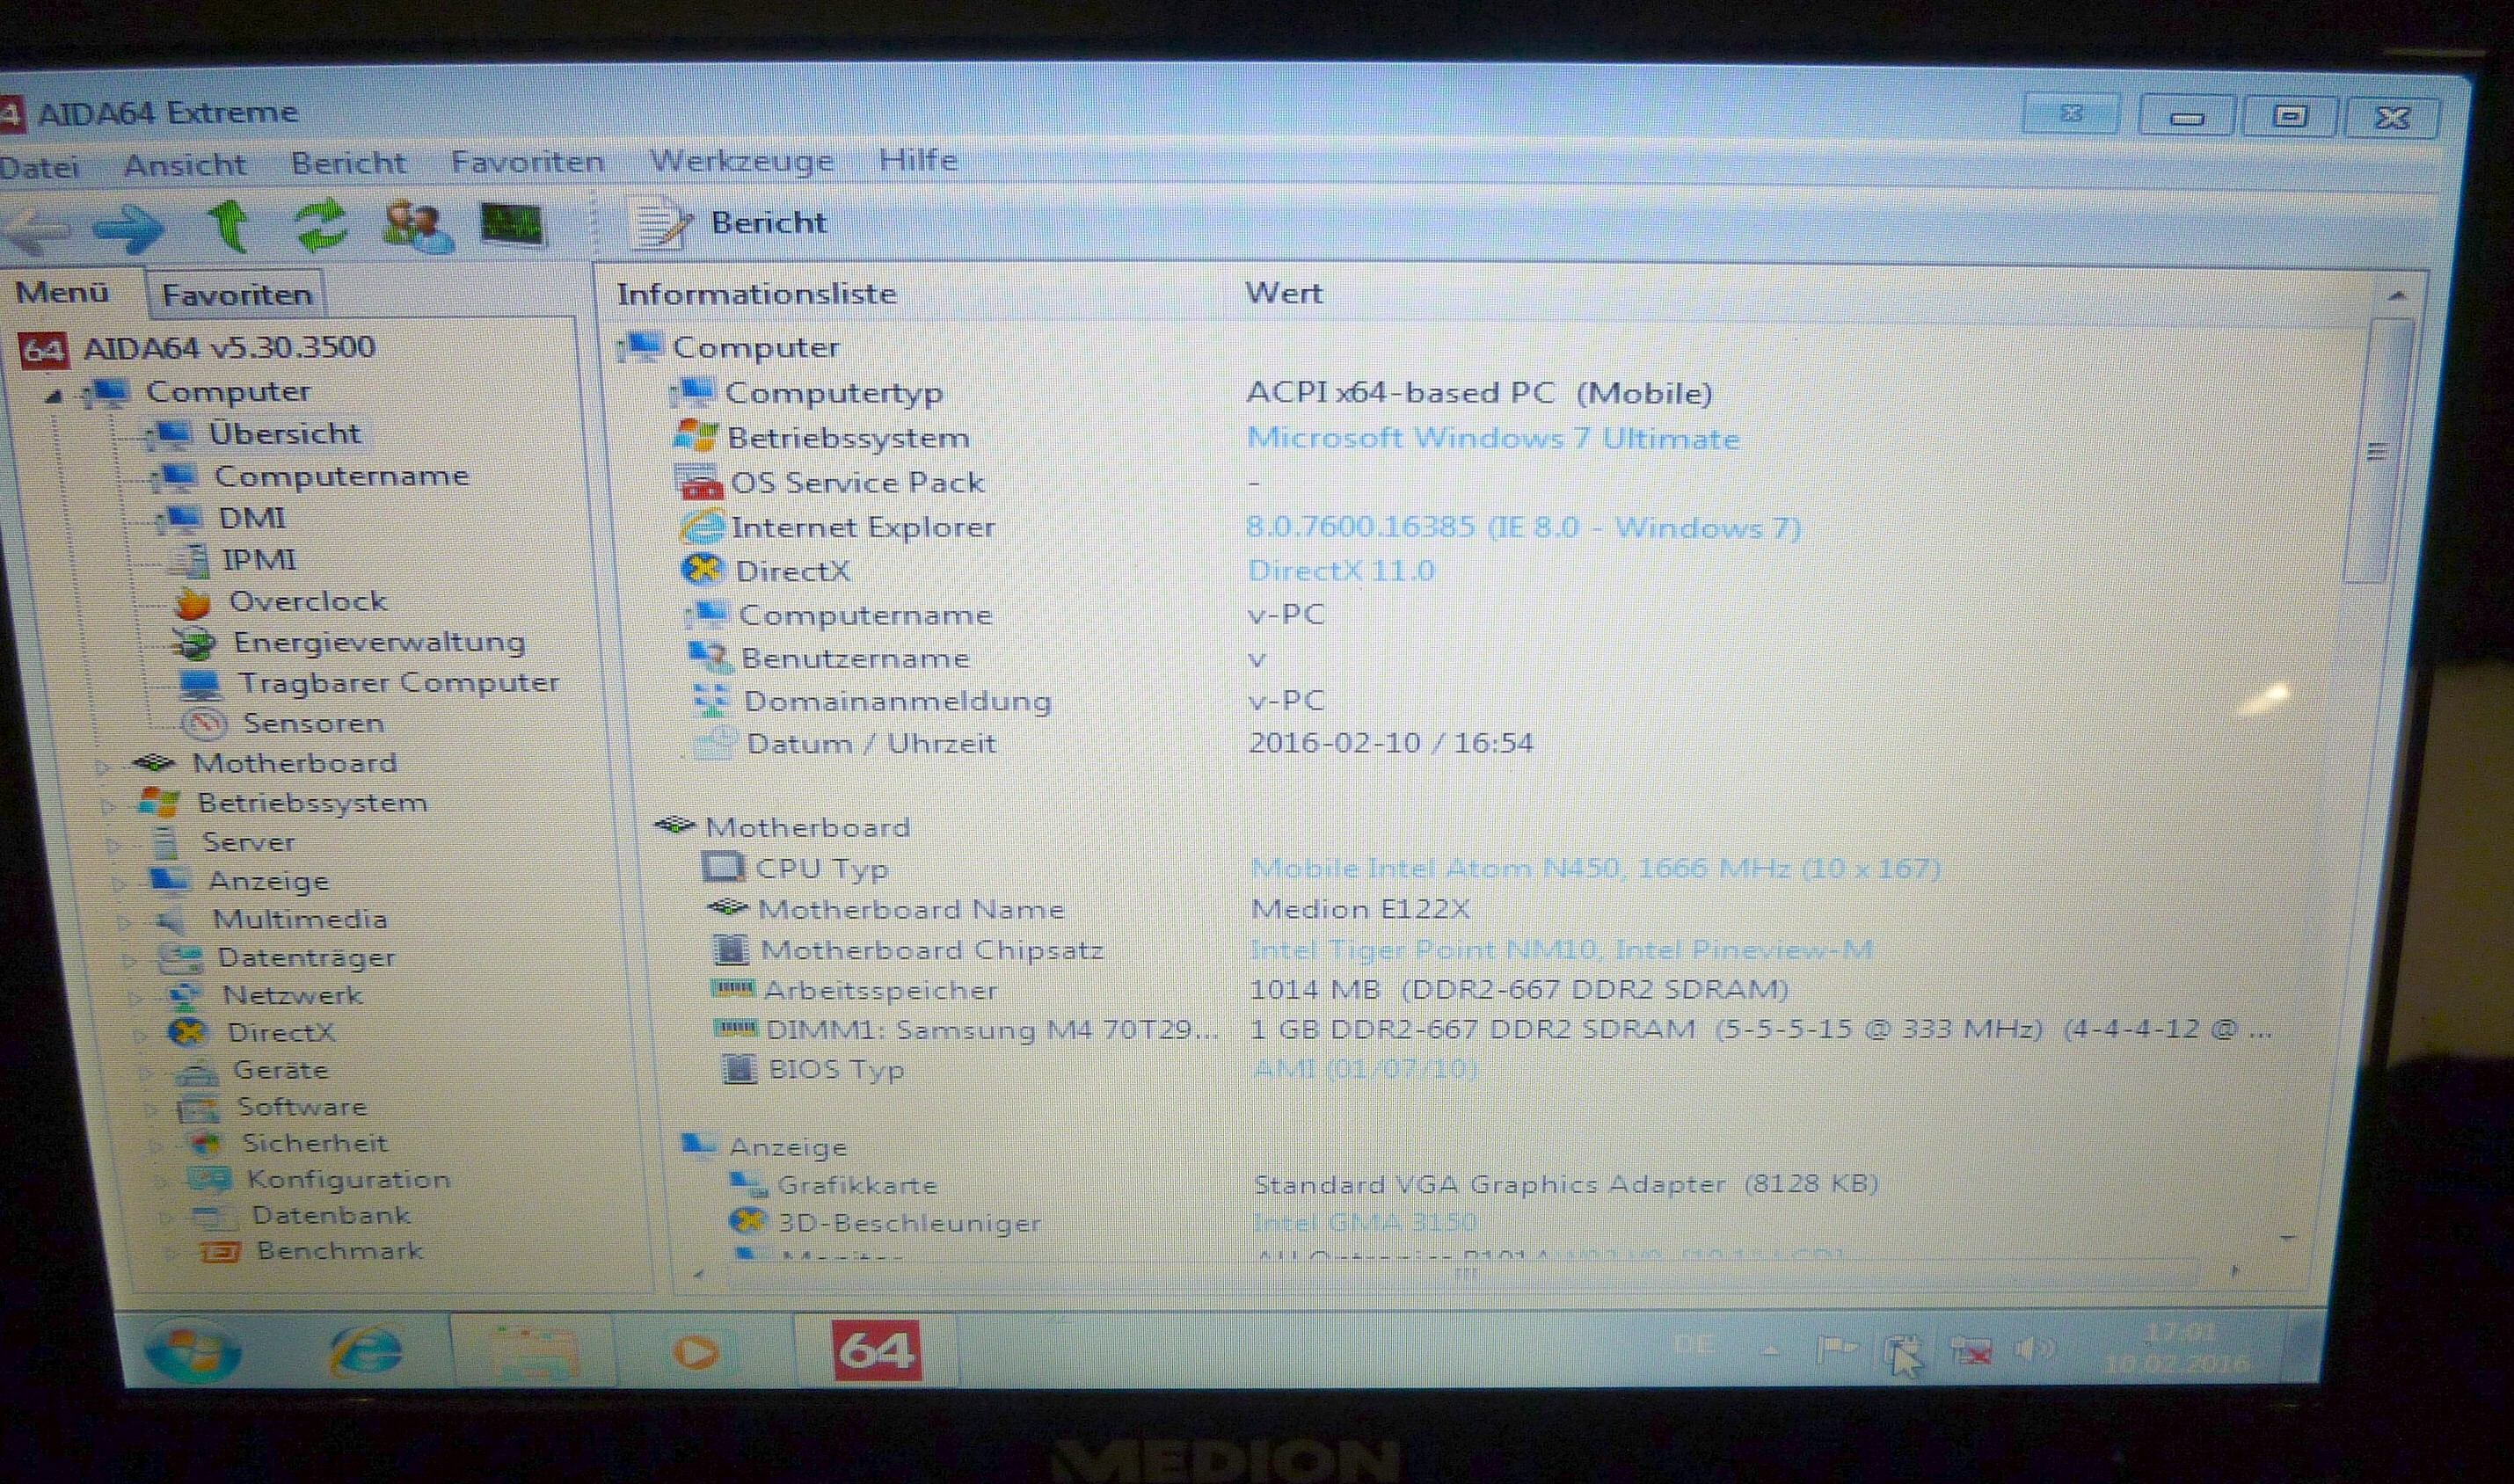Open the users management toolbar icon
This screenshot has width=2514, height=1484.
(x=418, y=225)
